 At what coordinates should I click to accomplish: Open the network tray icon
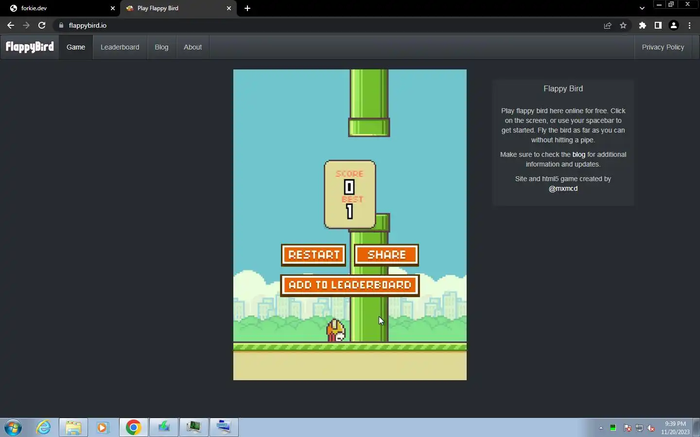639,428
